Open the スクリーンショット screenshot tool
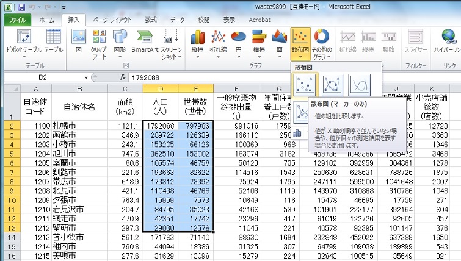Image resolution: width=461 pixels, height=261 pixels. tap(171, 44)
